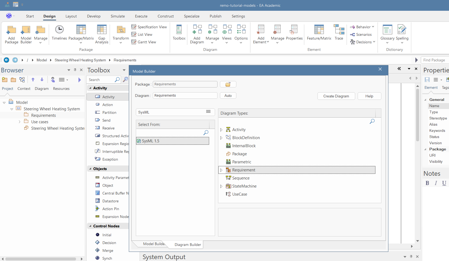This screenshot has height=261, width=449.
Task: Collapse the Control Nodes toolbox section
Action: 90,226
